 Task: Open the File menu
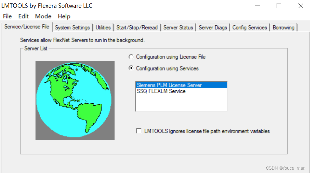(x=7, y=16)
